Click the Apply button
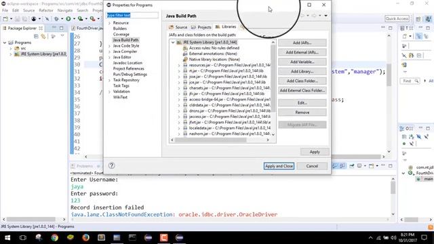Screen dimensions: 434x244 [315, 152]
